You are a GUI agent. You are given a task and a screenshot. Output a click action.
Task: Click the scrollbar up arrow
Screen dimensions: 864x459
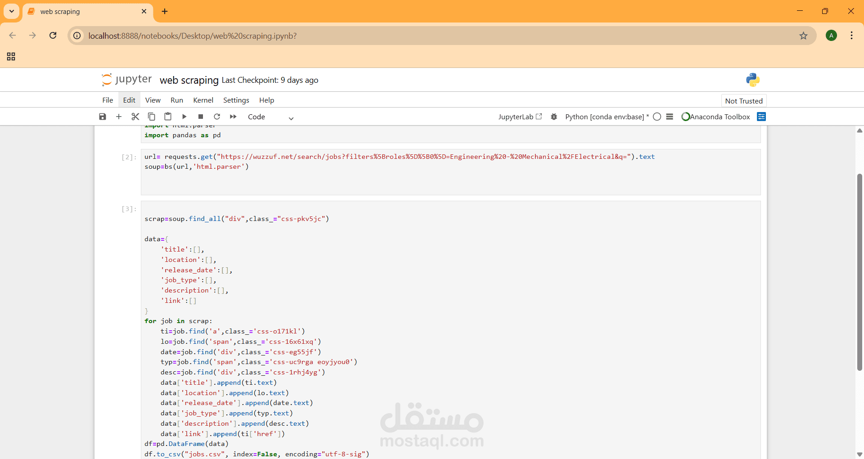point(859,130)
